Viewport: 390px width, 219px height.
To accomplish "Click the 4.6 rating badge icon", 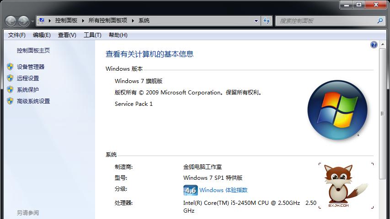I will (191, 190).
